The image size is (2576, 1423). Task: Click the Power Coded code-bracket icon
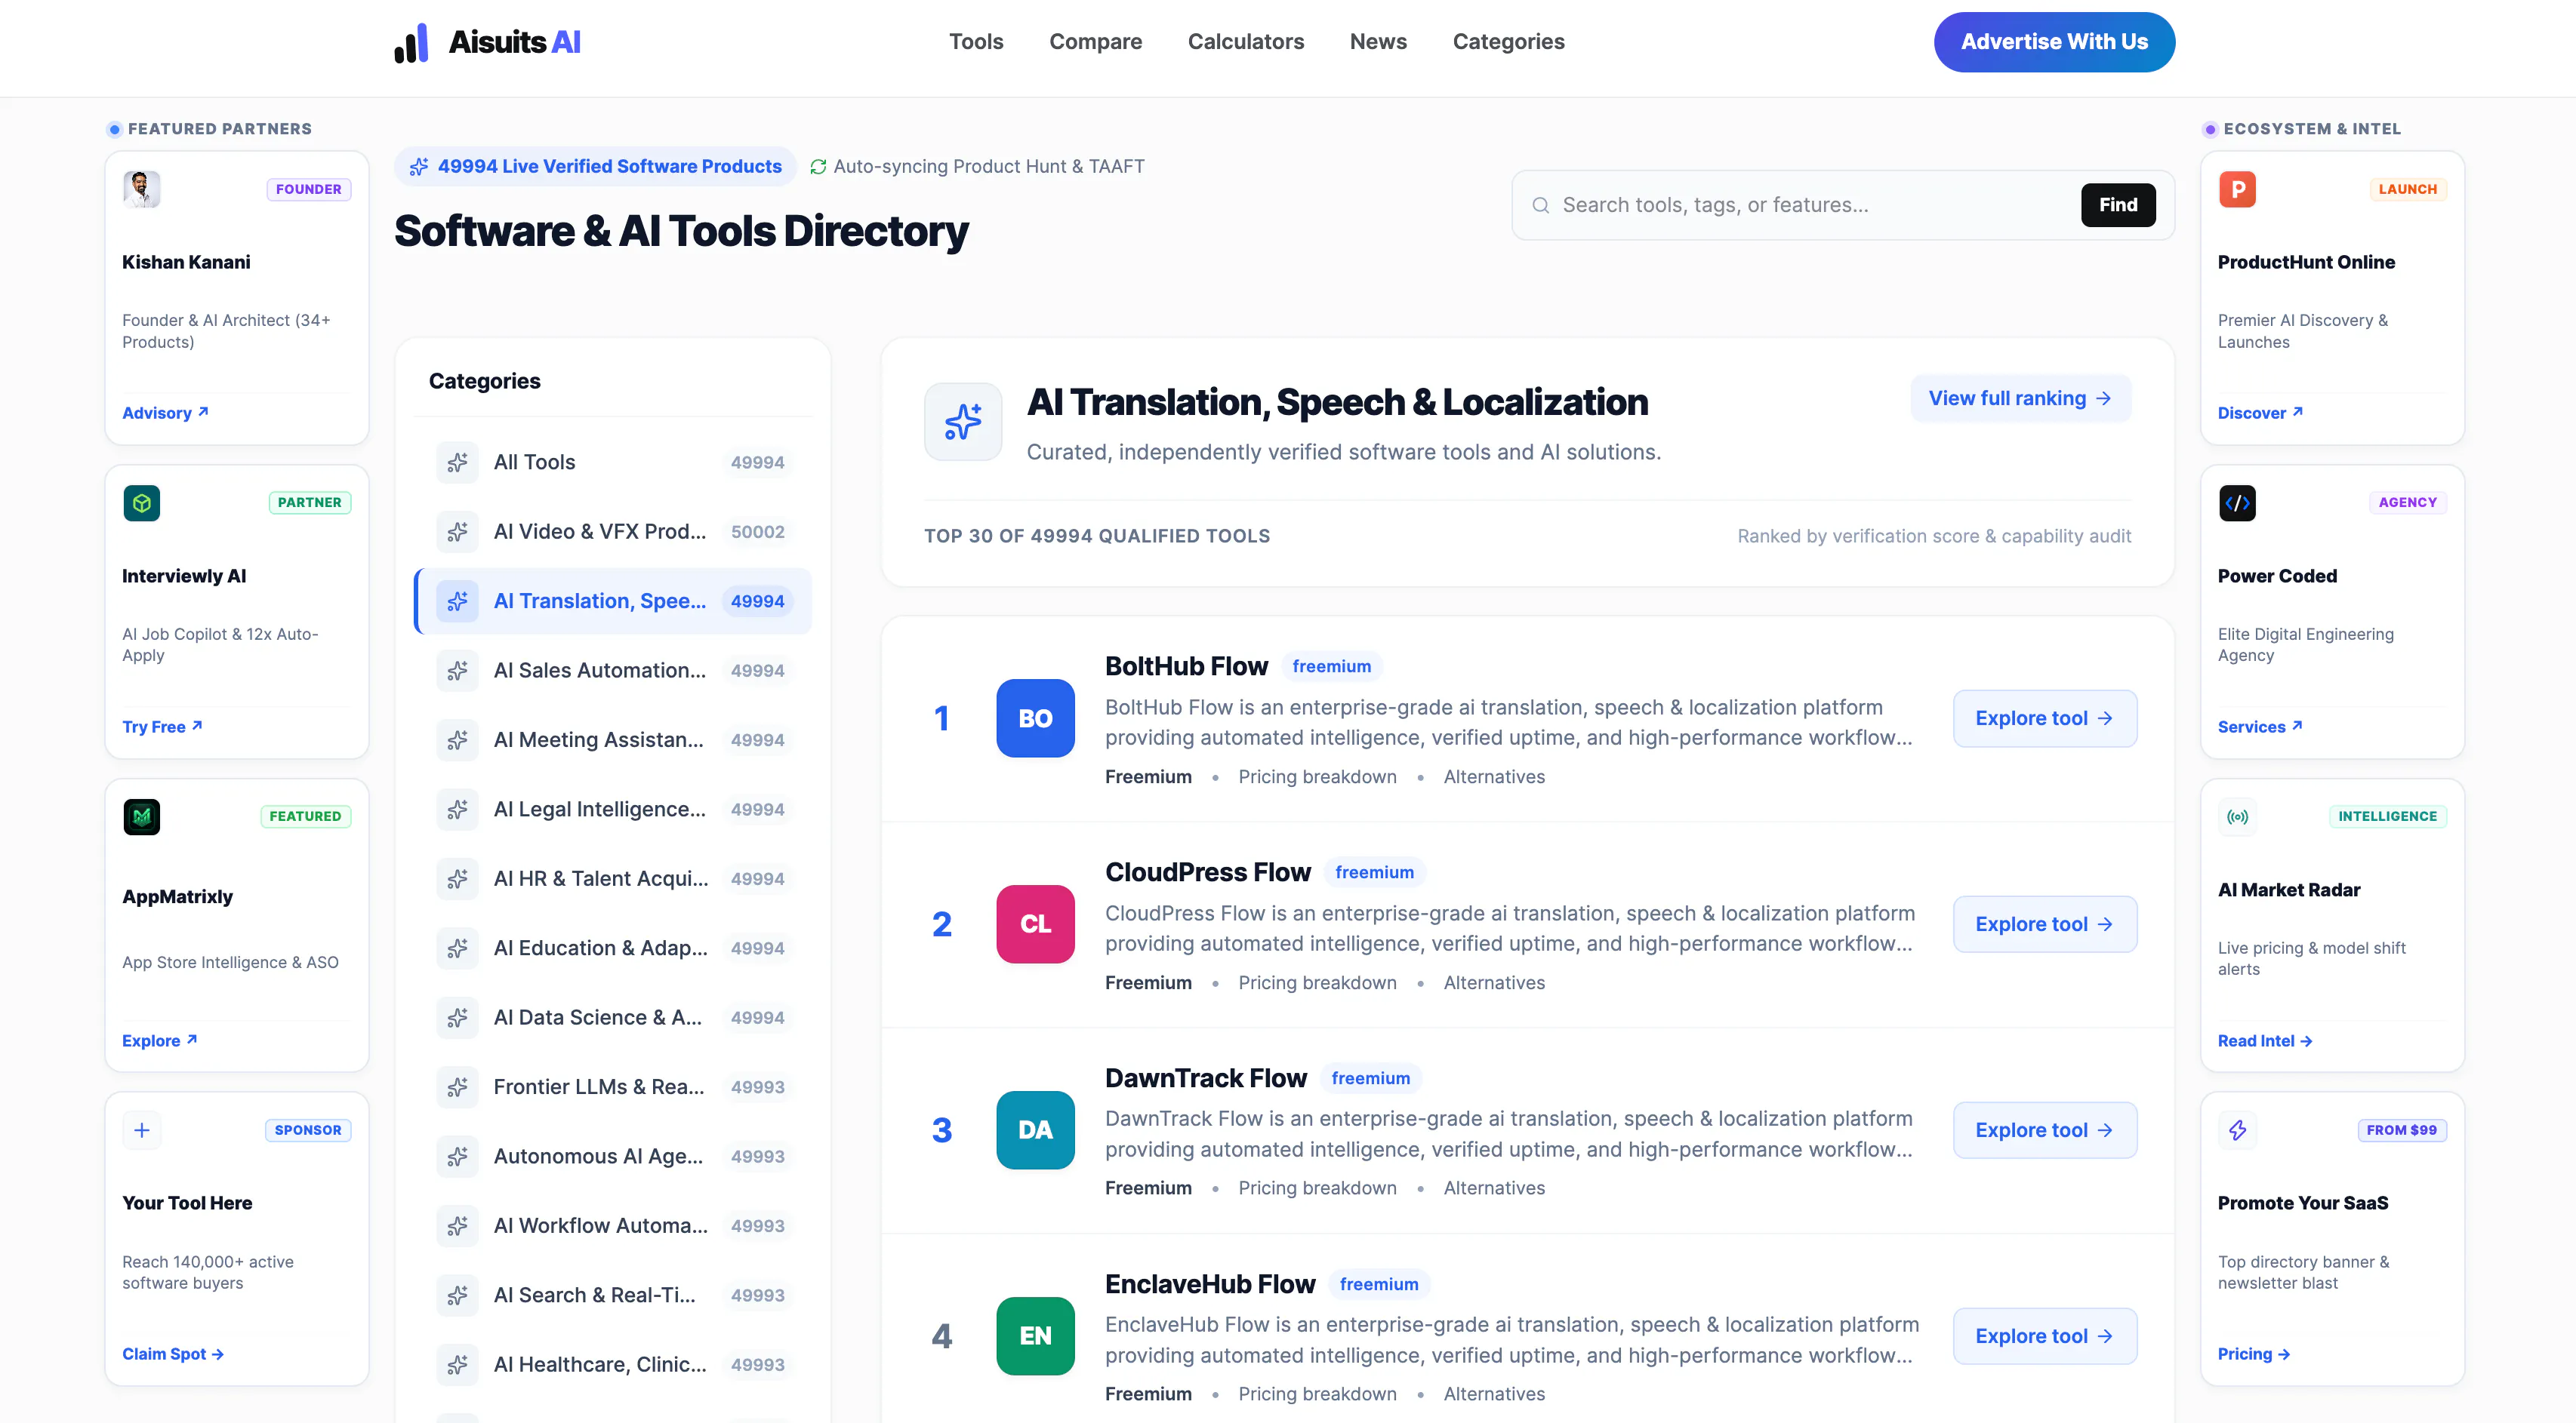tap(2237, 503)
